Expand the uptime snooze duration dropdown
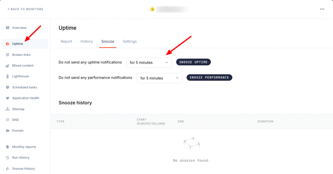The width and height of the screenshot is (333, 174). click(149, 62)
